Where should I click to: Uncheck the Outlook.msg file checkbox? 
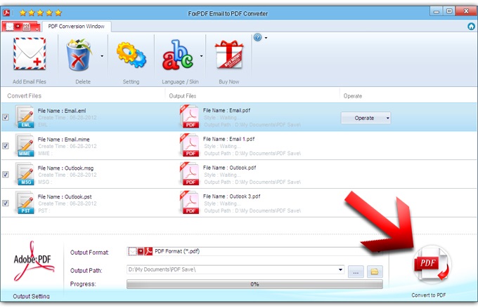6,175
